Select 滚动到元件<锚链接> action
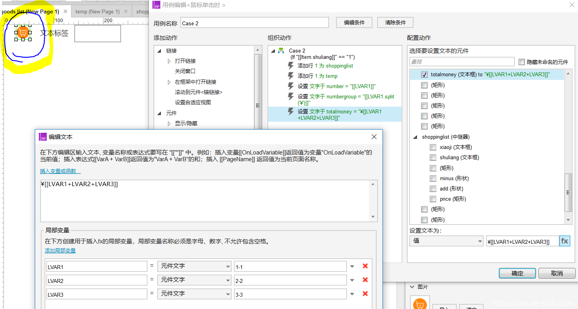This screenshot has width=578, height=309. click(198, 92)
